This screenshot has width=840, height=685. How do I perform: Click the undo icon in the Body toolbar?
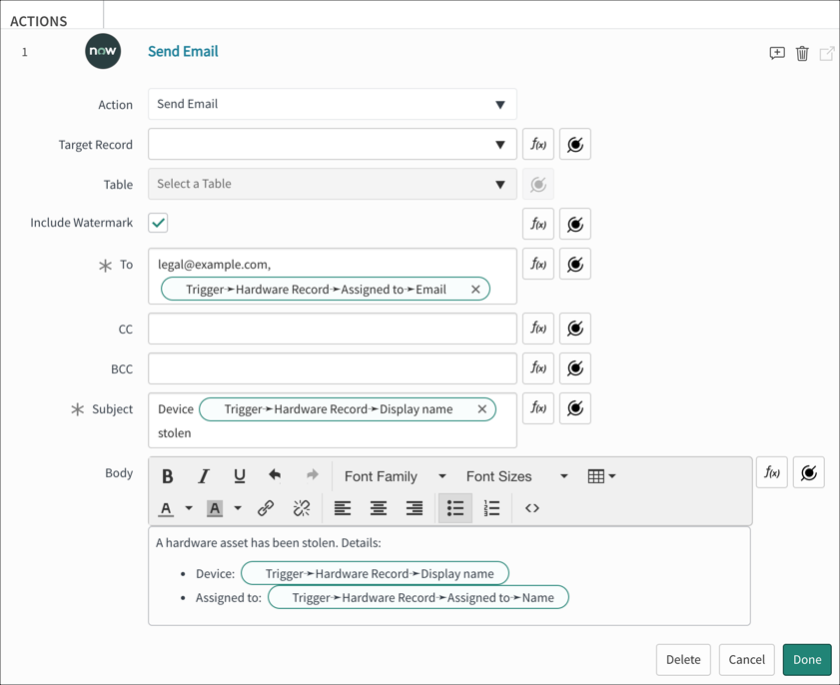coord(275,476)
